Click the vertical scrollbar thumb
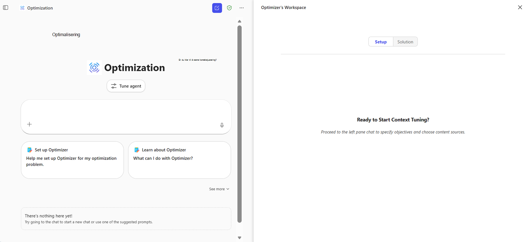Screen dimensions: 529x242 tap(240, 124)
